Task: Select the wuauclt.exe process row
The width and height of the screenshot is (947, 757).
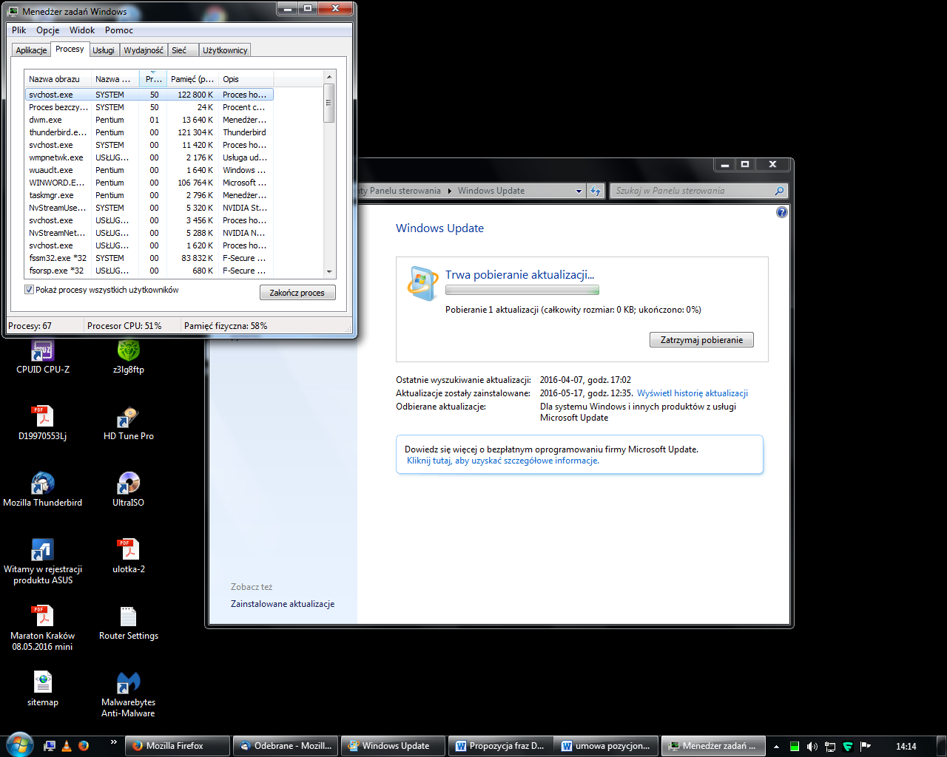Action: pyautogui.click(x=149, y=170)
